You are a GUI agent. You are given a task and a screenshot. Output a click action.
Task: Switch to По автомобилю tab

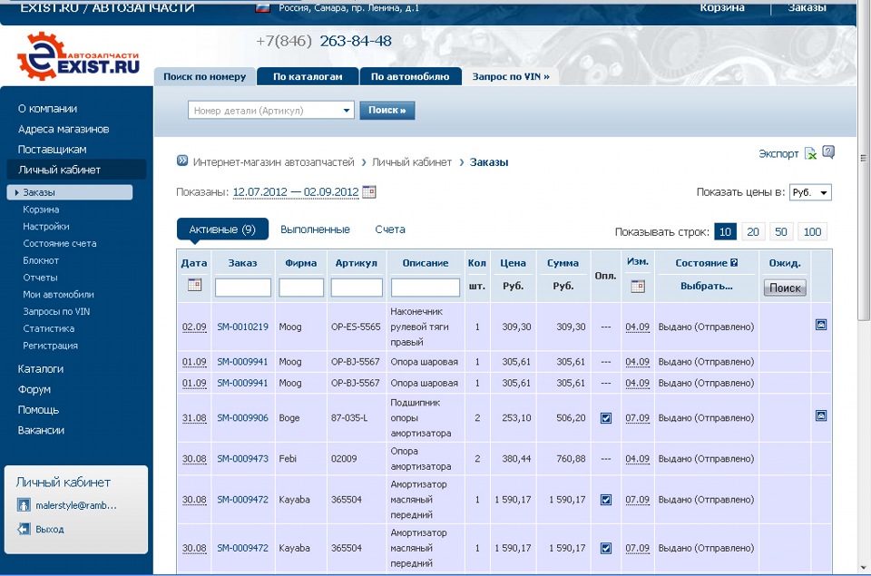(410, 77)
